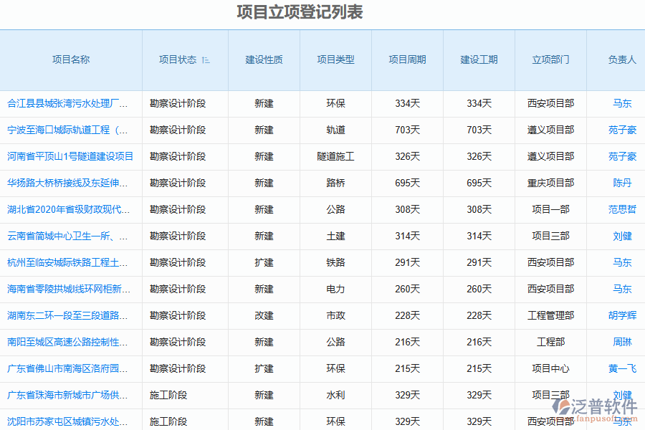Open project 合江县县城张湾污水处理厂
The width and height of the screenshot is (645, 430).
point(68,103)
